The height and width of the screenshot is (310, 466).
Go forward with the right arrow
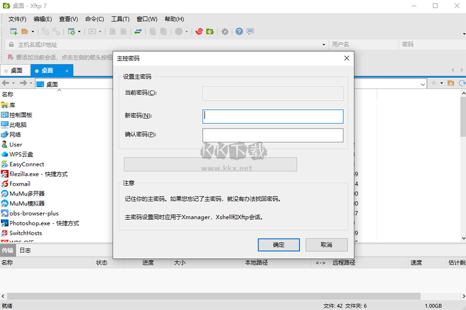pos(23,83)
